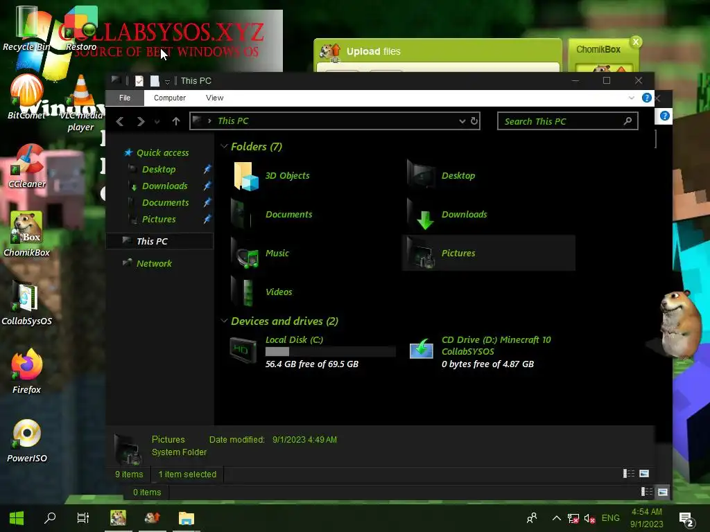Click the Local Disk (C:) usage bar
This screenshot has width=710, height=532.
click(x=330, y=351)
